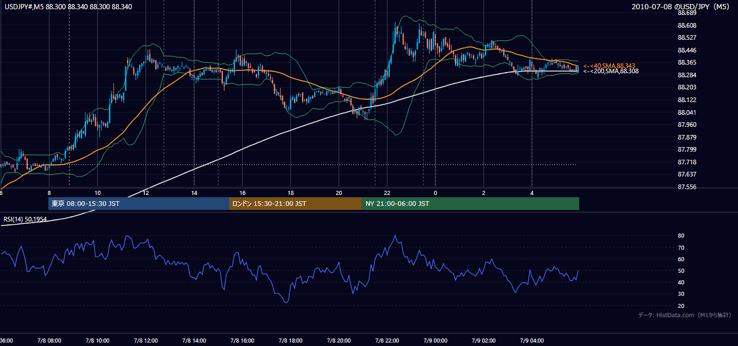Click the 40 SMA 88.343 line label
Viewport: 738px width, 346px height.
point(609,66)
